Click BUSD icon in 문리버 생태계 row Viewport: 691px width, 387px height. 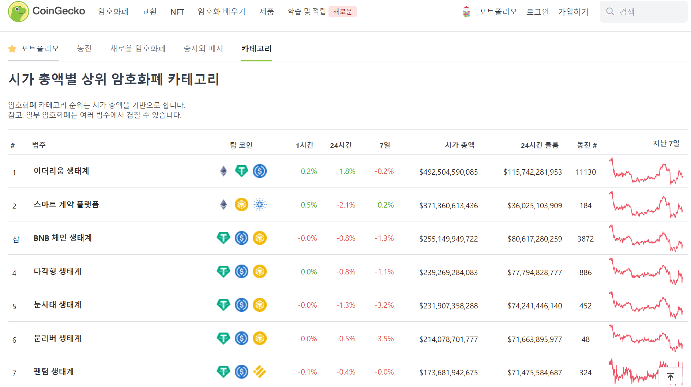(x=260, y=338)
